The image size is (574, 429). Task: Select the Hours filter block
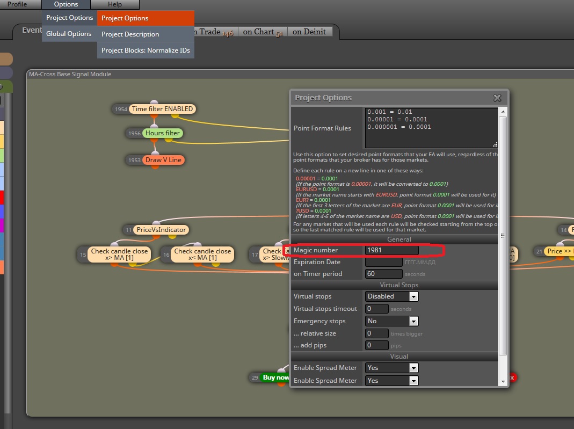click(x=163, y=133)
